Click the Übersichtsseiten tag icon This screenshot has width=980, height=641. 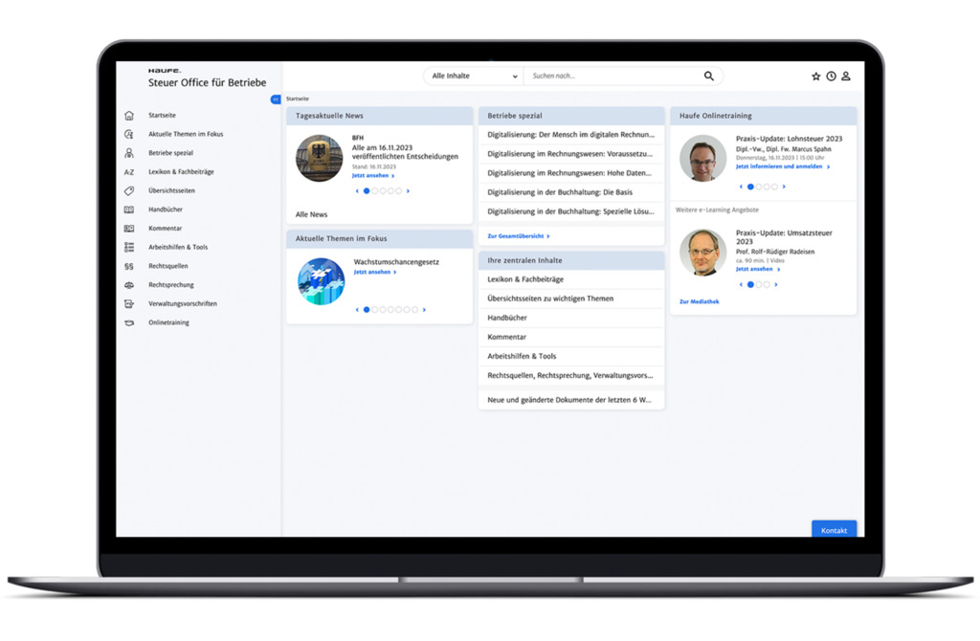[129, 190]
